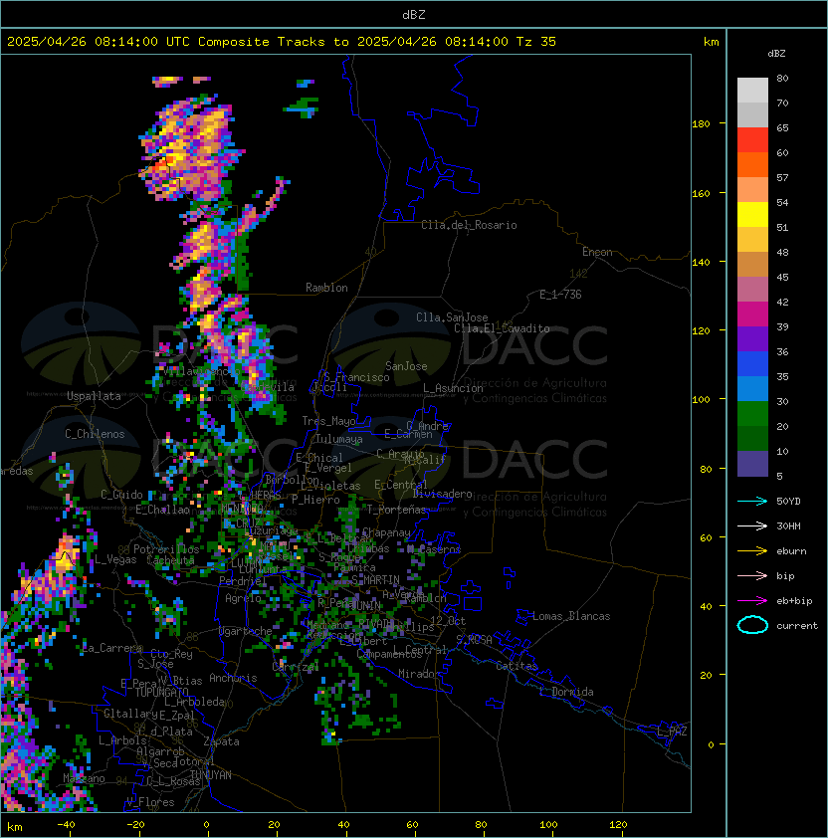
Task: Click the 'Ugarteche' map label
Action: 246,631
